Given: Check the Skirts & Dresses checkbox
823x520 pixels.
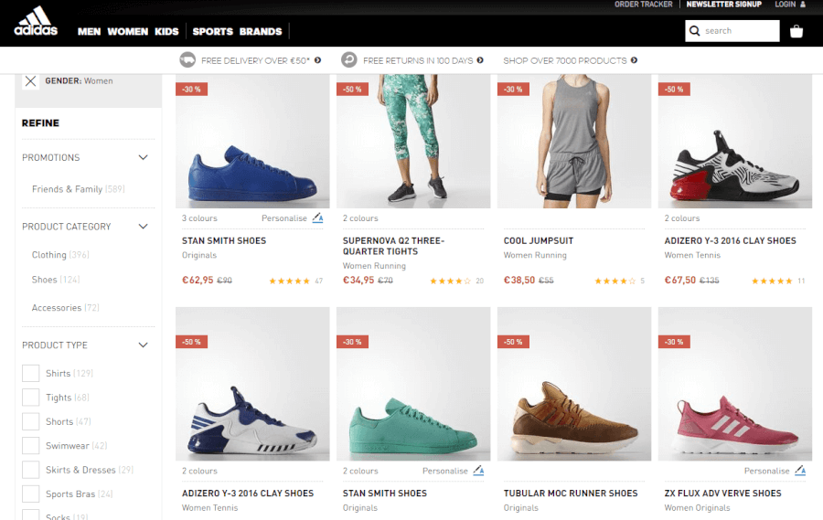Looking at the screenshot, I should 30,470.
